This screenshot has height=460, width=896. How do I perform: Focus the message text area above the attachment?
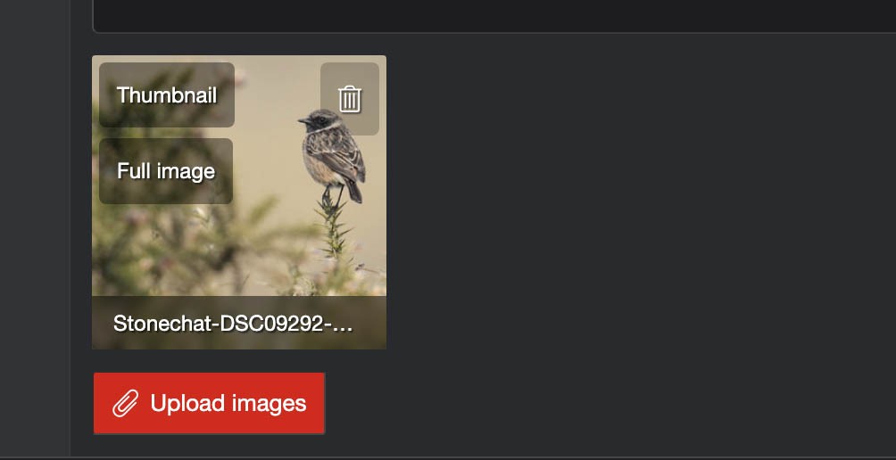(x=494, y=16)
